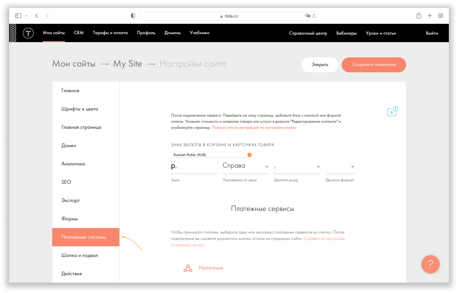
Task: Open the Safari share icon
Action: click(x=419, y=16)
